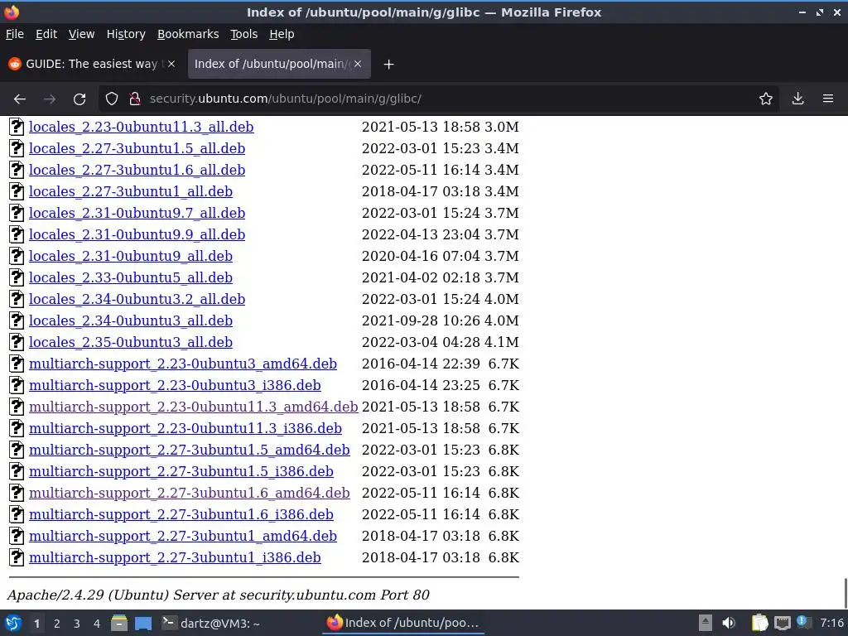This screenshot has height=636, width=848.
Task: Open the volume control in the tray
Action: pos(729,623)
